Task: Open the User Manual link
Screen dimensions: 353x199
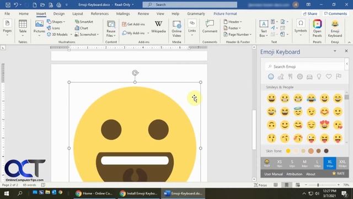Action: [274, 174]
